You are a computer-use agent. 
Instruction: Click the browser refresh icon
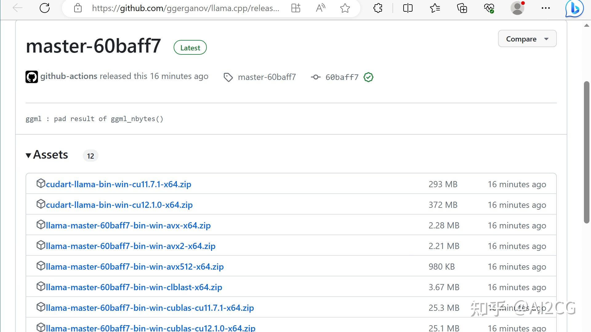[45, 8]
